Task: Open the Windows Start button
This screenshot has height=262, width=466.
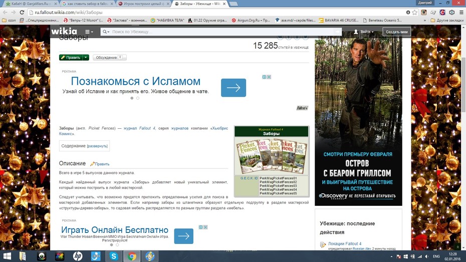Action: click(7, 256)
